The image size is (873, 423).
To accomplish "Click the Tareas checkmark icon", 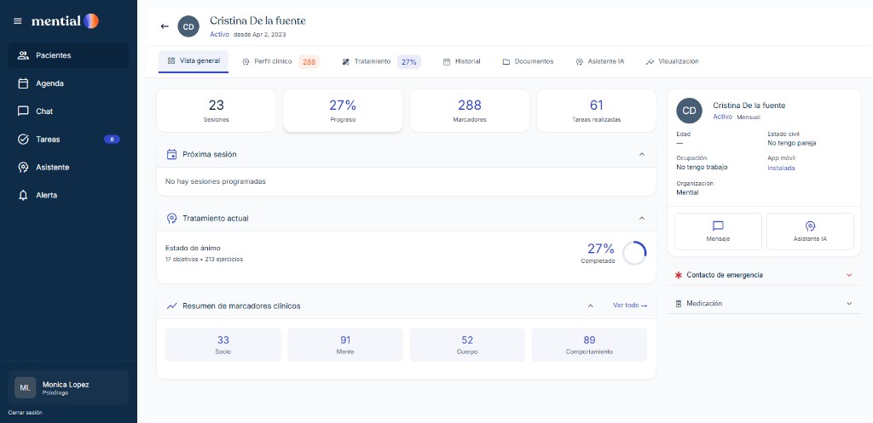I will point(23,140).
